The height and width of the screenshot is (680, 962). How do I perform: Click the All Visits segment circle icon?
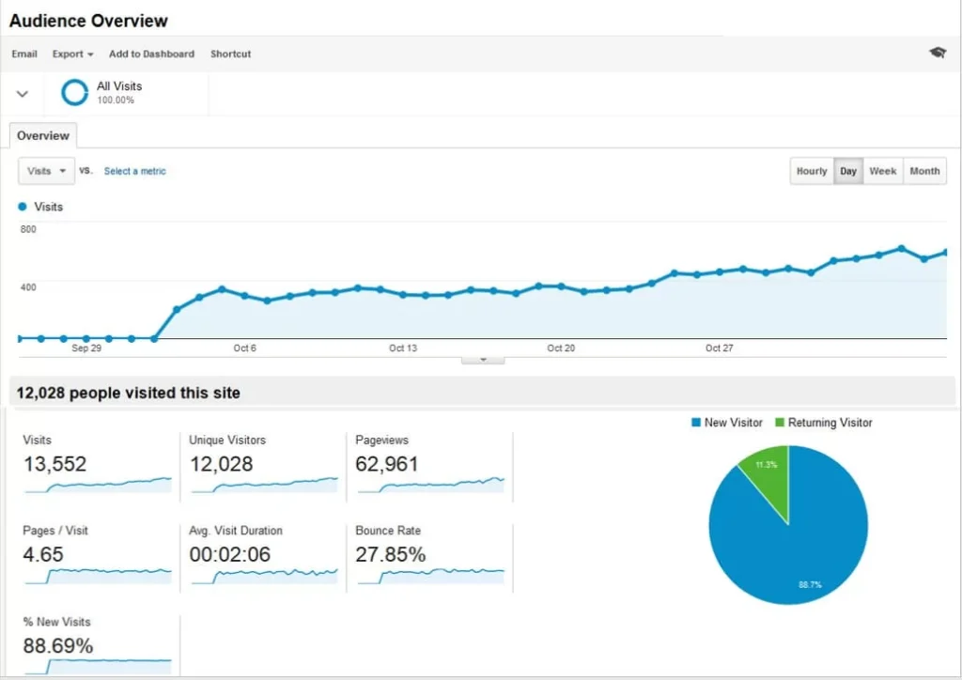74,93
